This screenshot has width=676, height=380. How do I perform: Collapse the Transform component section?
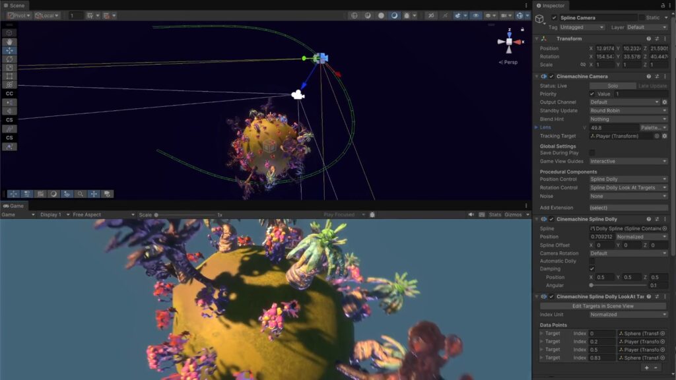537,39
